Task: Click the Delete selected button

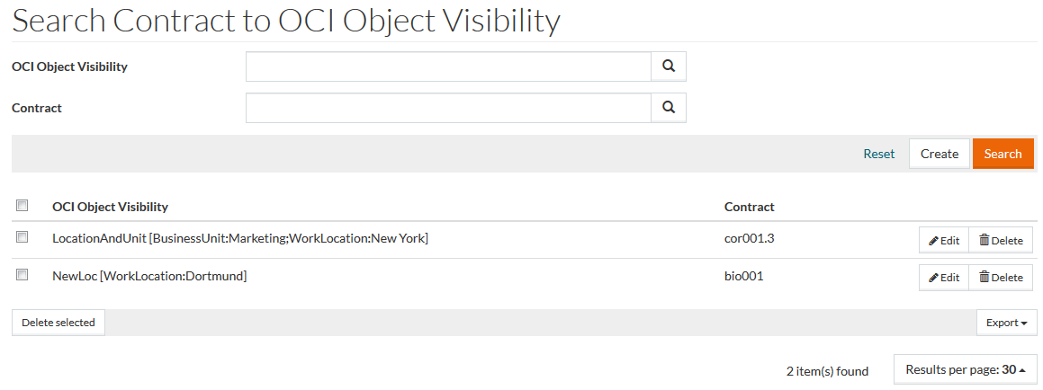Action: click(x=58, y=323)
